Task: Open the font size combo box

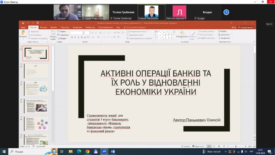Action: [87, 33]
